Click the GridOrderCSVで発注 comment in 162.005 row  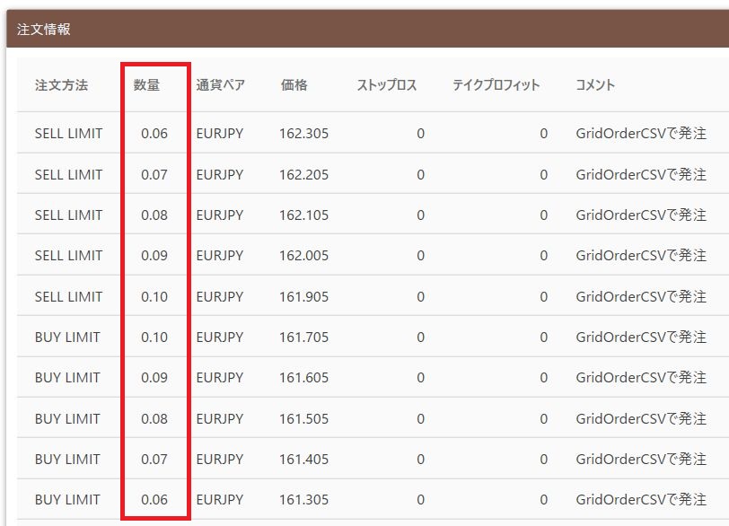(x=641, y=256)
